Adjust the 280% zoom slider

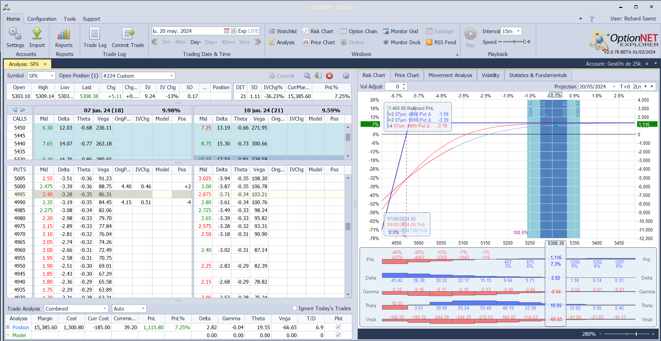click(x=626, y=334)
